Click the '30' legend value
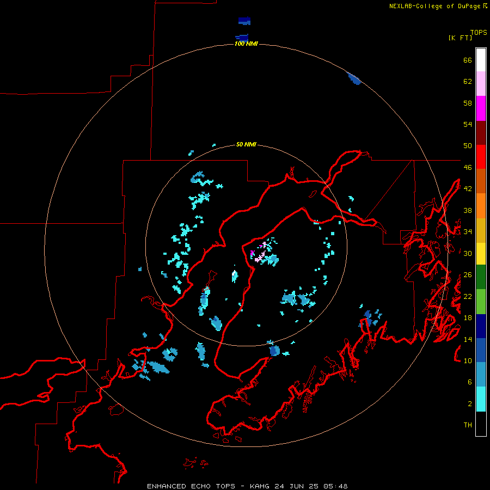The image size is (490, 490). click(468, 253)
